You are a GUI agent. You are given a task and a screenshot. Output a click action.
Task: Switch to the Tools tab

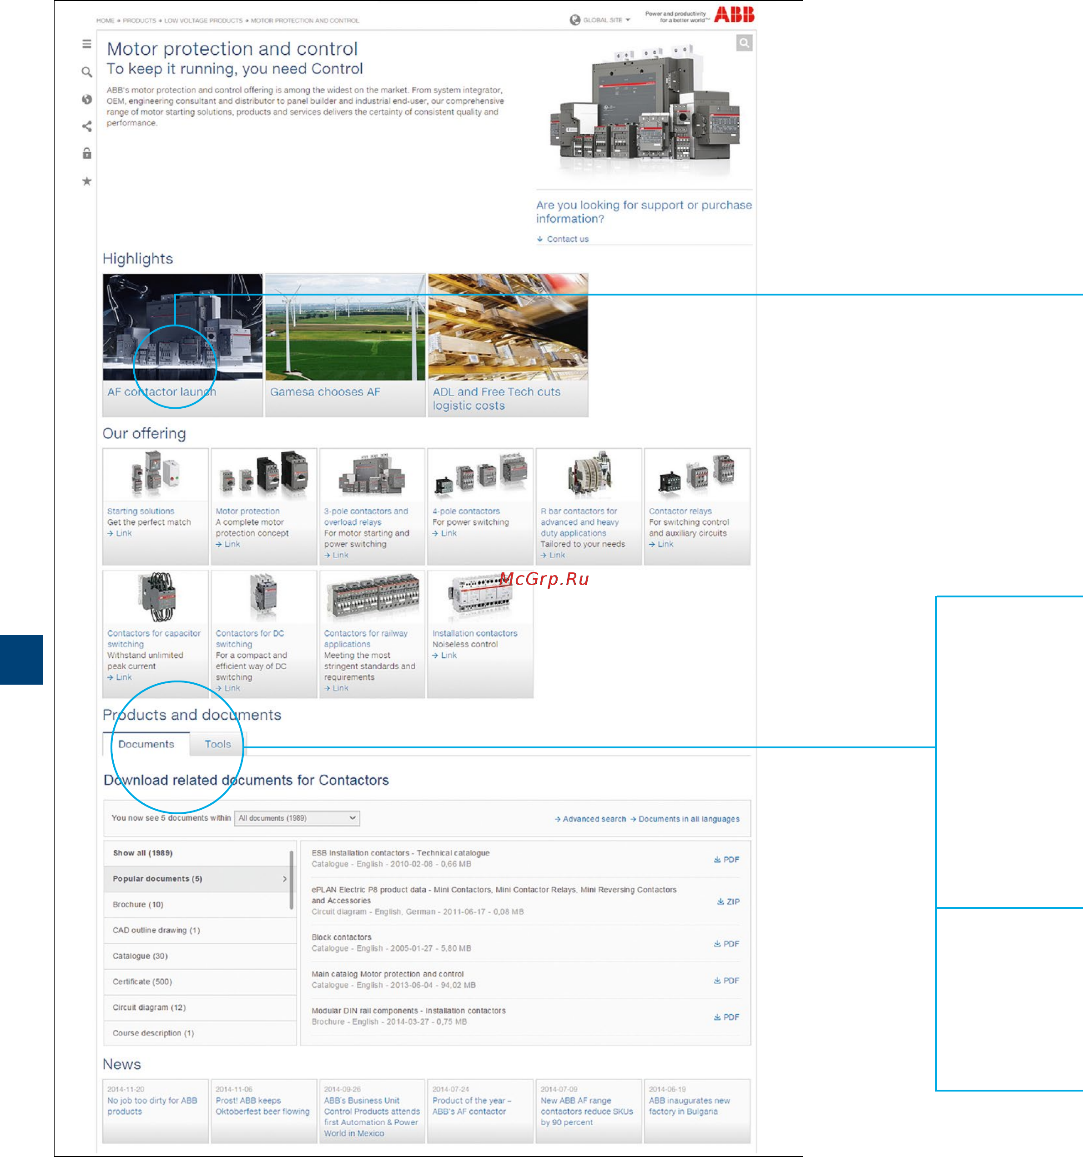tap(218, 744)
